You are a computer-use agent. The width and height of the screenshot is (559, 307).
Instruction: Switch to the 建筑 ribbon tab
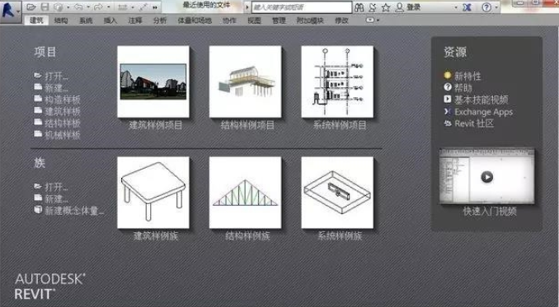click(x=36, y=21)
